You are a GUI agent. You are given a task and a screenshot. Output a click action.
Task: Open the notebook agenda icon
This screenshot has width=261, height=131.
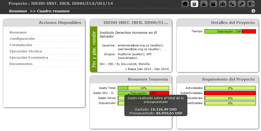click(213, 4)
